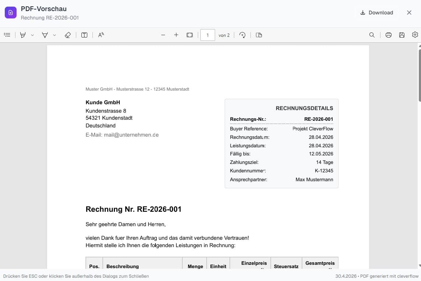Screen dimensions: 421x281
Task: Click '14 Tage' payment term value
Action: tap(324, 162)
